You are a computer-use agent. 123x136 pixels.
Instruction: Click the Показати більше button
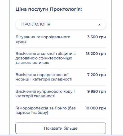[61, 128]
